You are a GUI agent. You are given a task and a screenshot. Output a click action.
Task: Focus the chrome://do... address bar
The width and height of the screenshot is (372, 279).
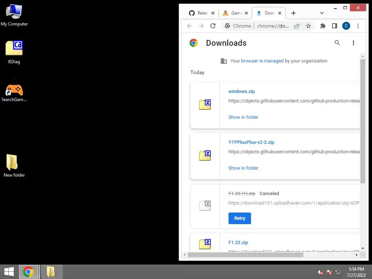click(x=273, y=26)
